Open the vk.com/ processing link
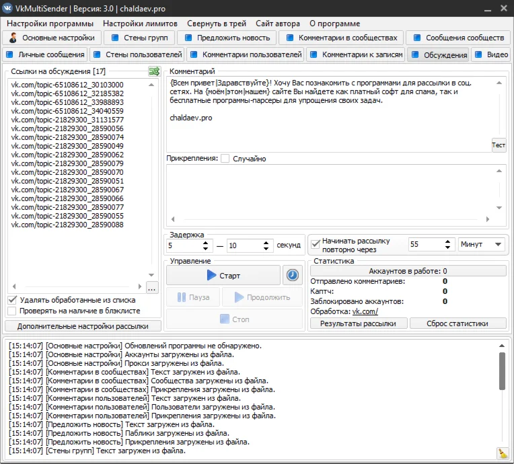This screenshot has width=514, height=464. pos(365,311)
